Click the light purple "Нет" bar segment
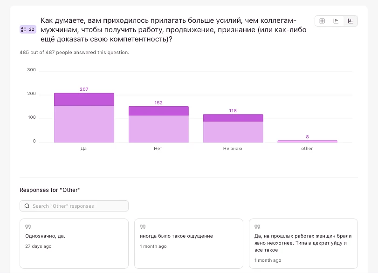 tap(158, 129)
